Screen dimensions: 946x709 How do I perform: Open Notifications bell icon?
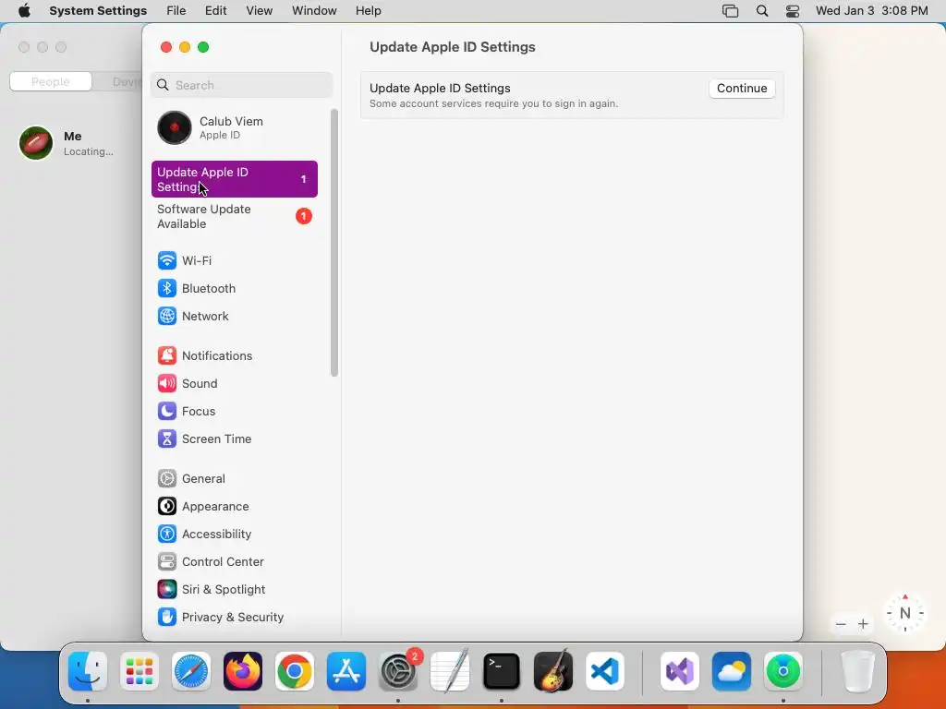click(167, 355)
